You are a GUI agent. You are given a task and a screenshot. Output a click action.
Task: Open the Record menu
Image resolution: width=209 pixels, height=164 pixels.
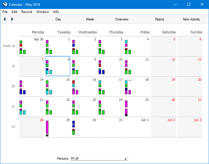26,12
